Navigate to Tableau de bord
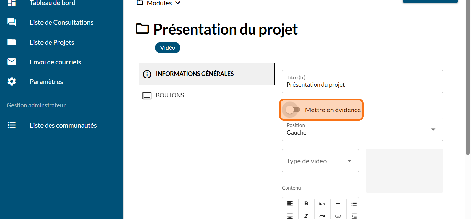The height and width of the screenshot is (219, 471). [52, 3]
